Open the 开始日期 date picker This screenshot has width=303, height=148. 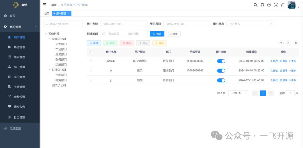tap(114, 34)
